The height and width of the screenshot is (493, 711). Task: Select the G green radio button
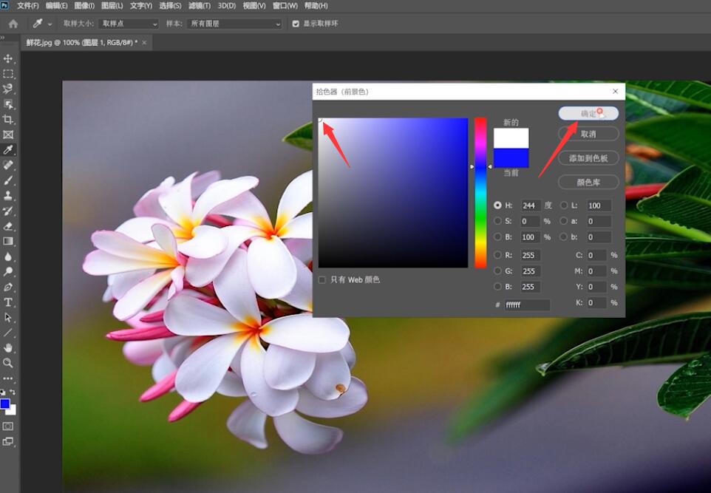click(x=497, y=271)
